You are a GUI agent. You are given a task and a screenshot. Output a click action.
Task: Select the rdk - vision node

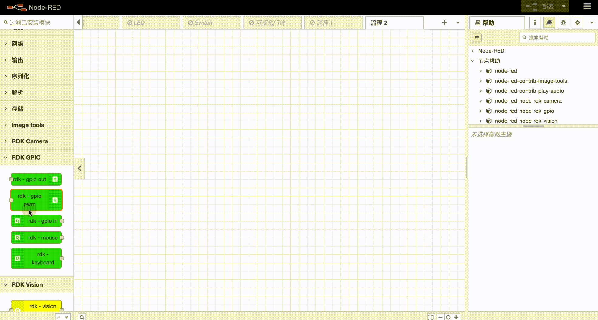pyautogui.click(x=36, y=306)
